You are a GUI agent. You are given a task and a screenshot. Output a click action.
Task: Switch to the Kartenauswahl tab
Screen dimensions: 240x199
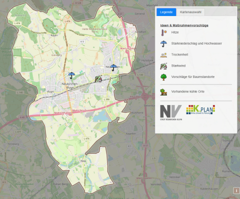190,12
